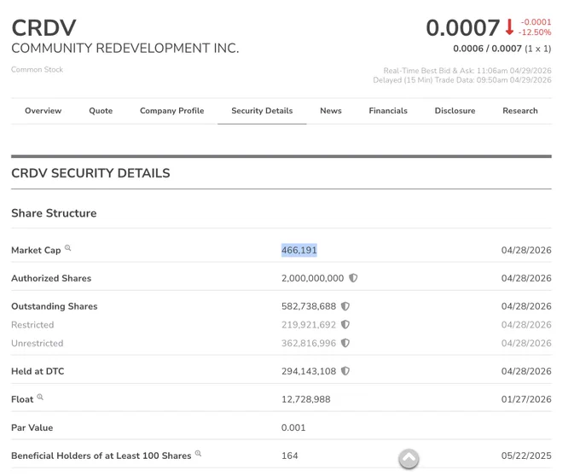The width and height of the screenshot is (580, 476).
Task: Click the bid/ask quote 0.0006 / 0.0007
Action: (x=487, y=49)
